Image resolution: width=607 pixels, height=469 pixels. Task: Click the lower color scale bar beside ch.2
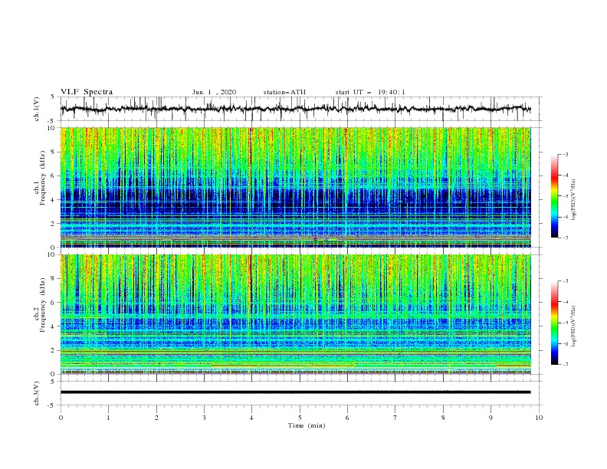[554, 323]
